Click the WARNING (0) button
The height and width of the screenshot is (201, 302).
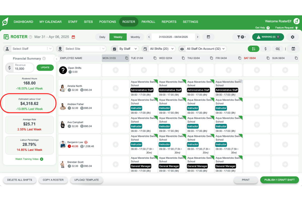pyautogui.click(x=268, y=37)
